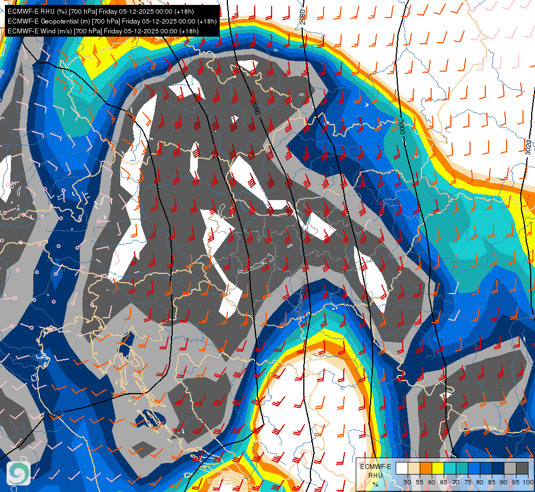Click the ECMWF swirl logo icon
The image size is (535, 492).
pos(19,473)
